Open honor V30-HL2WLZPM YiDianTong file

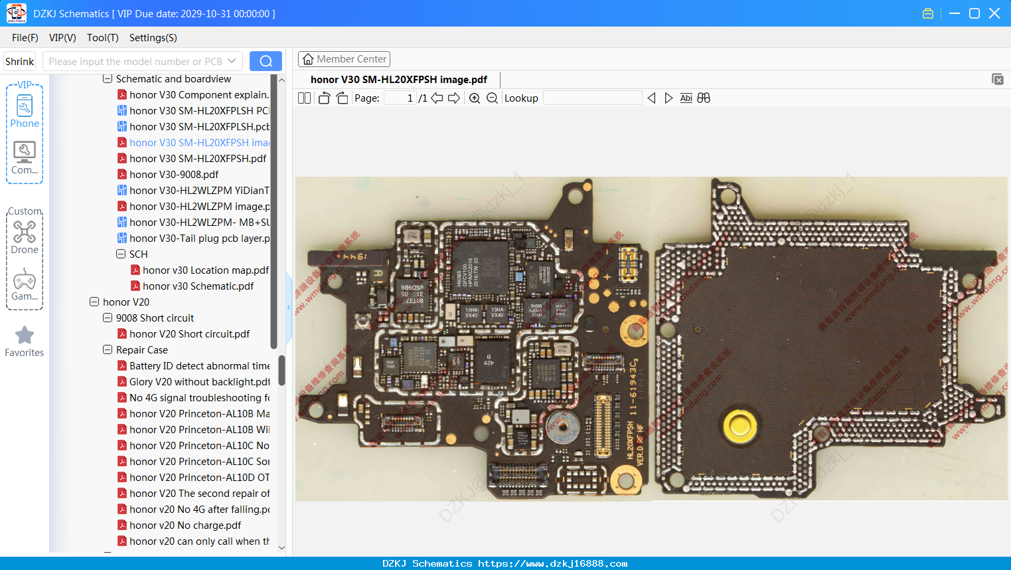(x=194, y=191)
